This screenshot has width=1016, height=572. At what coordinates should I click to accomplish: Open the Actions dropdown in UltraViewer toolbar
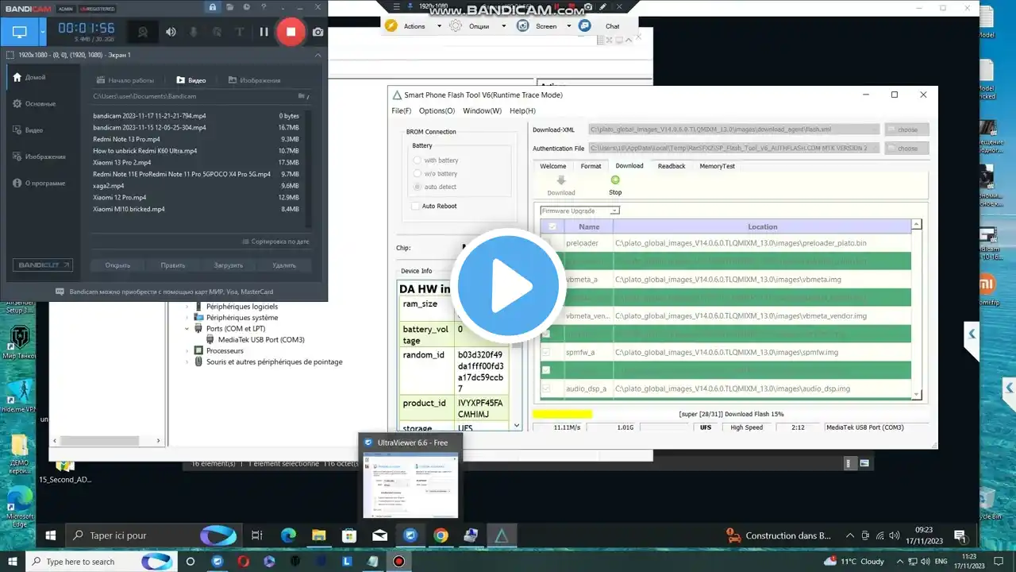(439, 26)
